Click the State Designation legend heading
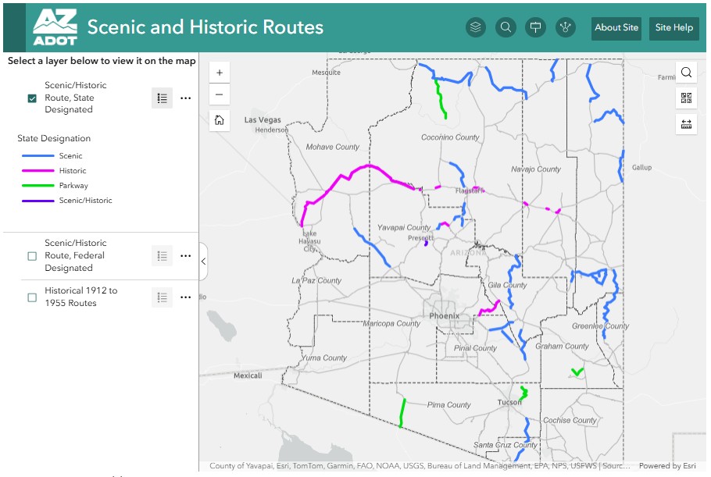 [54, 138]
